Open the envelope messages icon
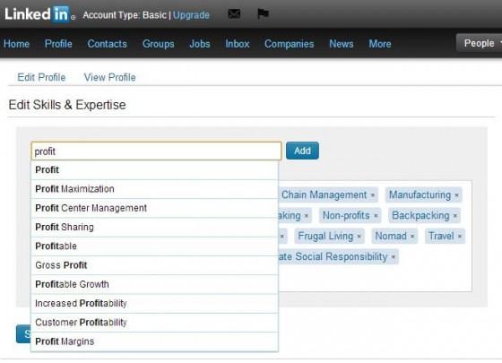 [x=234, y=13]
